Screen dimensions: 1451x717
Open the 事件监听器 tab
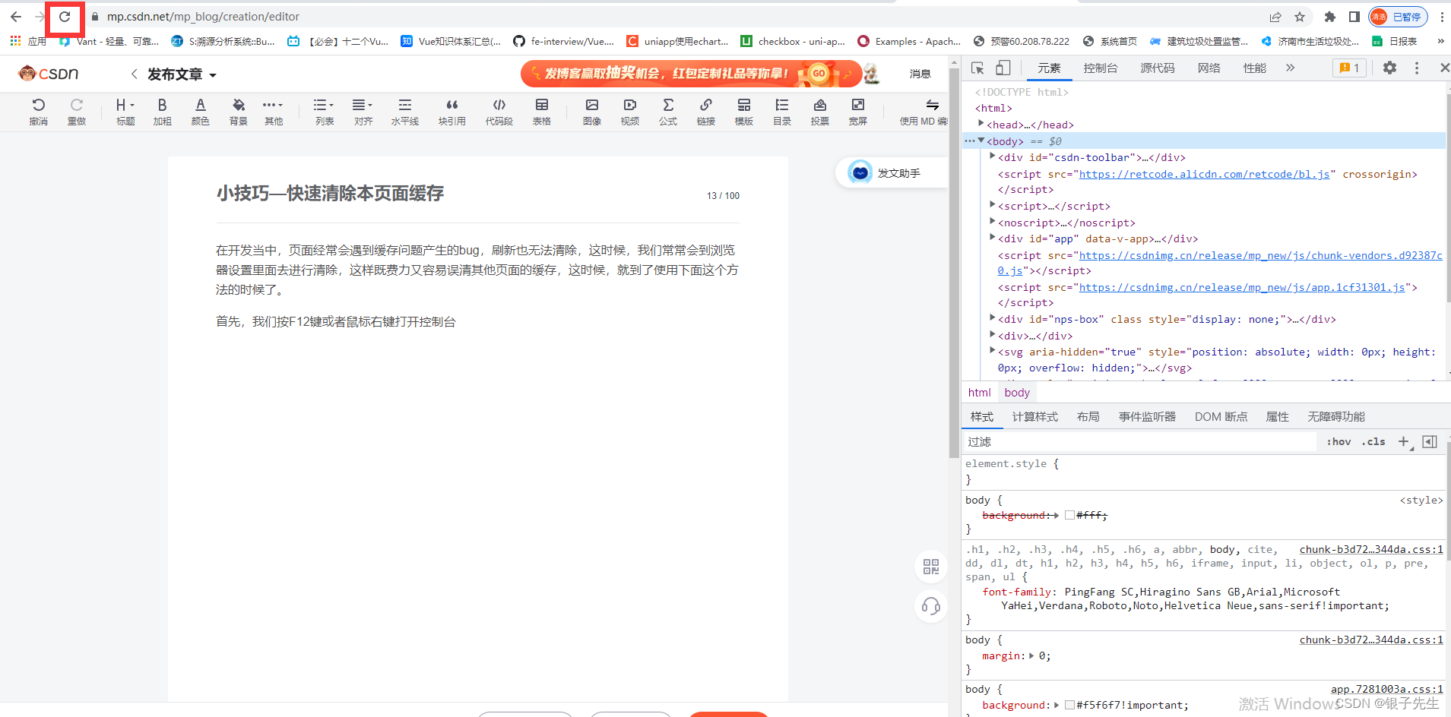[x=1147, y=417]
